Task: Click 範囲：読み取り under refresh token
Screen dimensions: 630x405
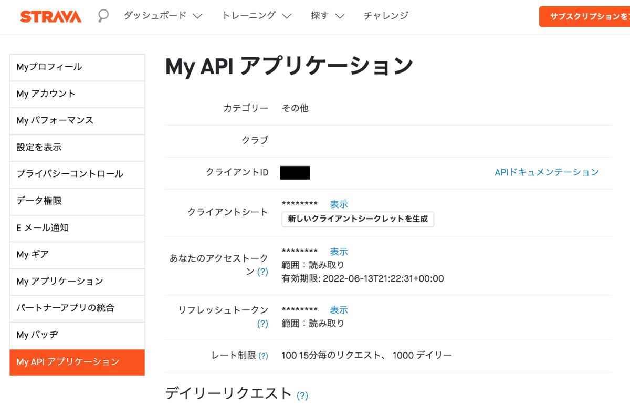Action: tap(313, 324)
